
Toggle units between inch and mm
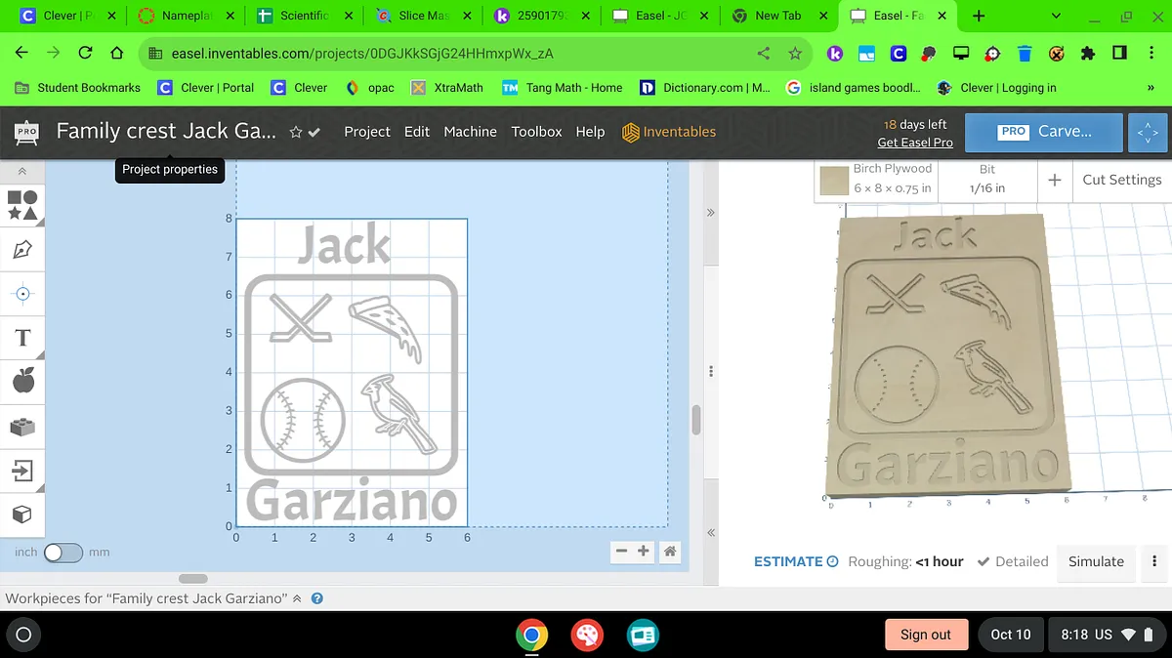63,553
